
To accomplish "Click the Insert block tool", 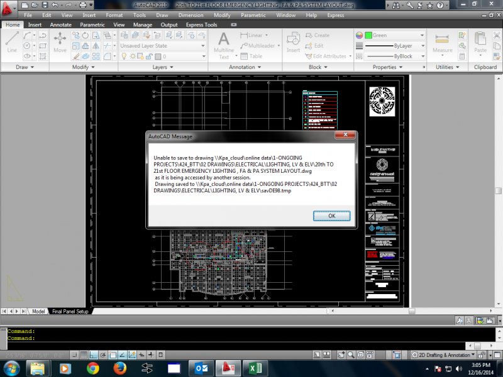I will coord(293,42).
